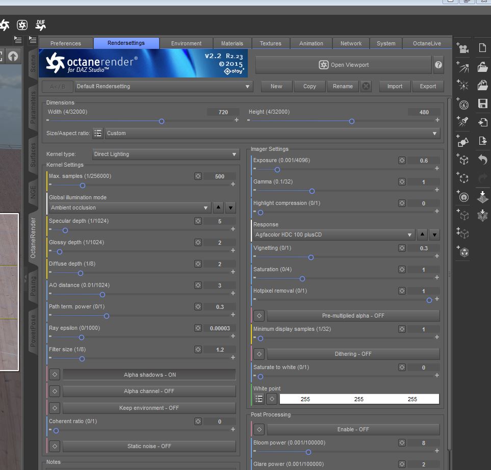Viewport: 491px width, 470px height.
Task: Open size/aspect ratio preset list icon
Action: [x=98, y=133]
